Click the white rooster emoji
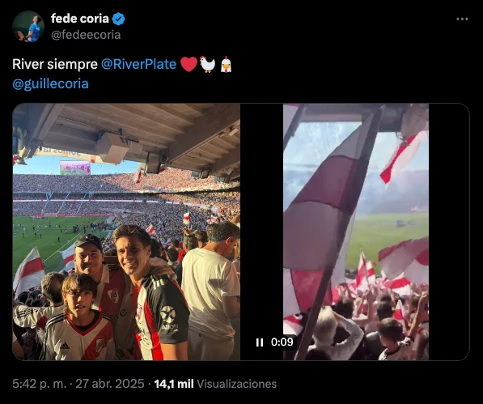 coord(208,65)
